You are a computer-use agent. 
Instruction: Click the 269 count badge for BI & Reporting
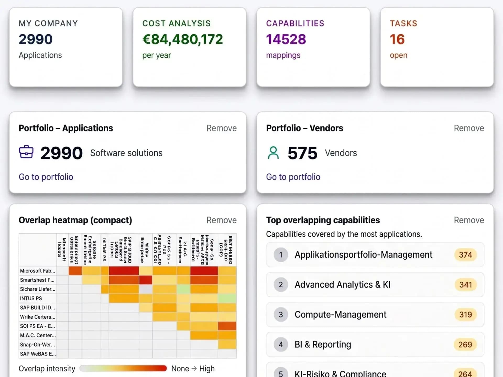click(x=465, y=344)
